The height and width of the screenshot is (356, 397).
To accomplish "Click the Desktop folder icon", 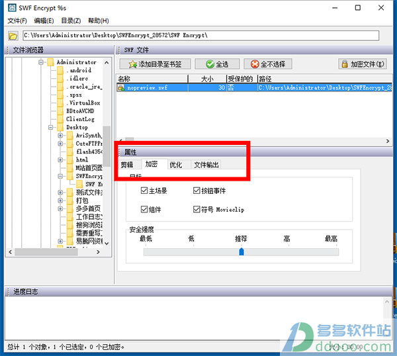I will pyautogui.click(x=60, y=127).
